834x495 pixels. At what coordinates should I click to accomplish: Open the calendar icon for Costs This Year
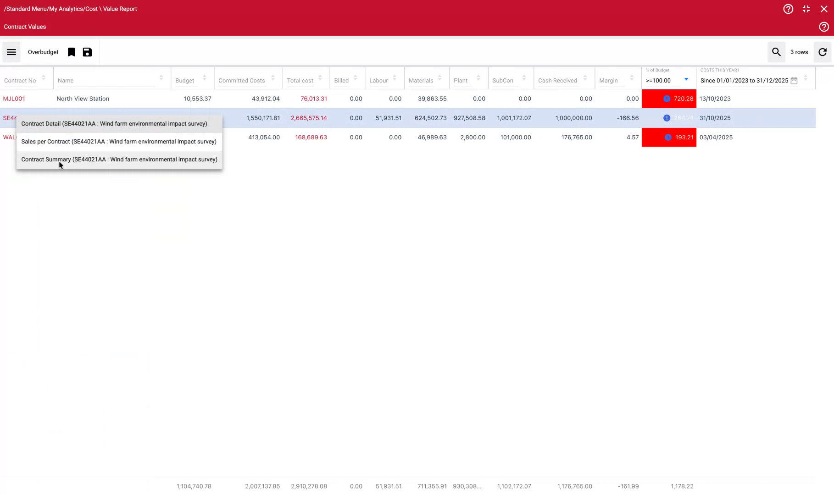794,80
